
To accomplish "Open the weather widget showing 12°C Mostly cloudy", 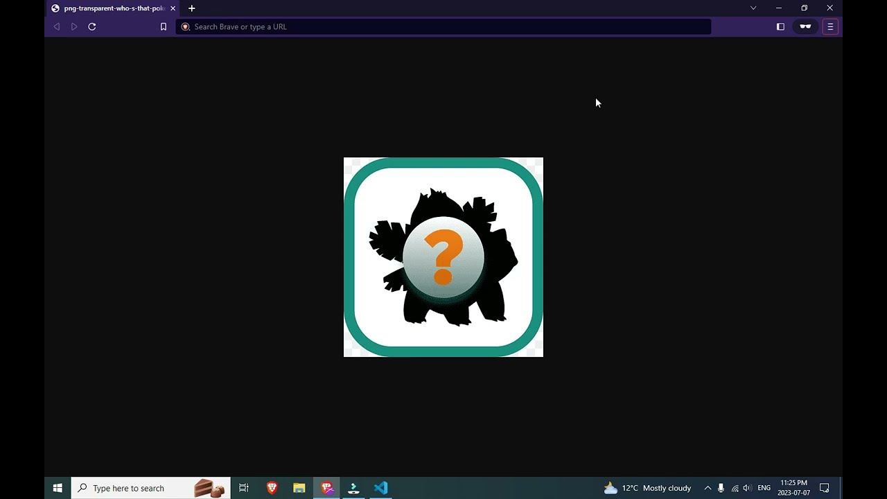I will point(647,488).
